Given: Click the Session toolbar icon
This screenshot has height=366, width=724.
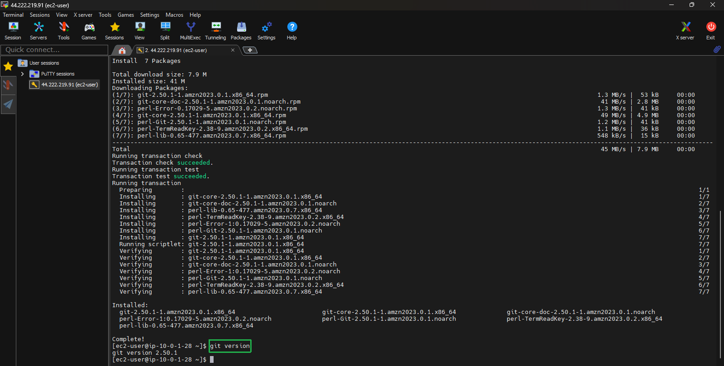Looking at the screenshot, I should point(13,31).
